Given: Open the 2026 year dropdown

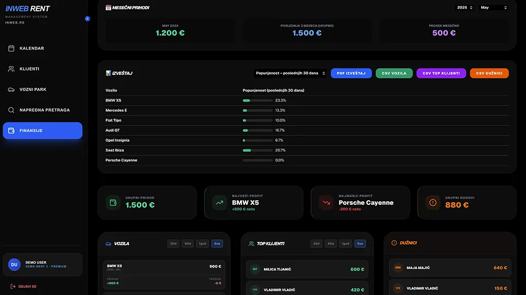Looking at the screenshot, I should (x=464, y=7).
